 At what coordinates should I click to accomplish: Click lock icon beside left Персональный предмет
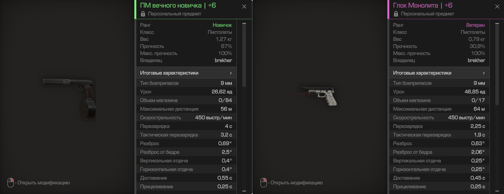tap(143, 14)
